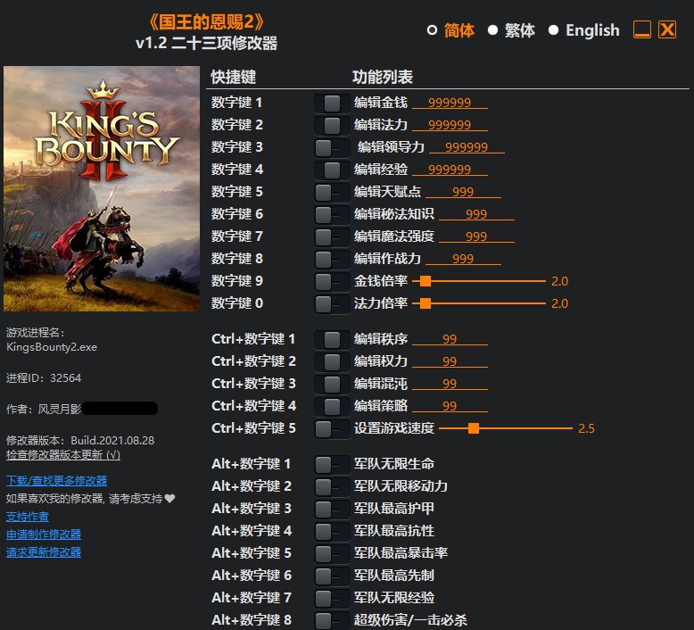
Task: Click the 《国王的恩赐2》 title text
Action: point(207,21)
